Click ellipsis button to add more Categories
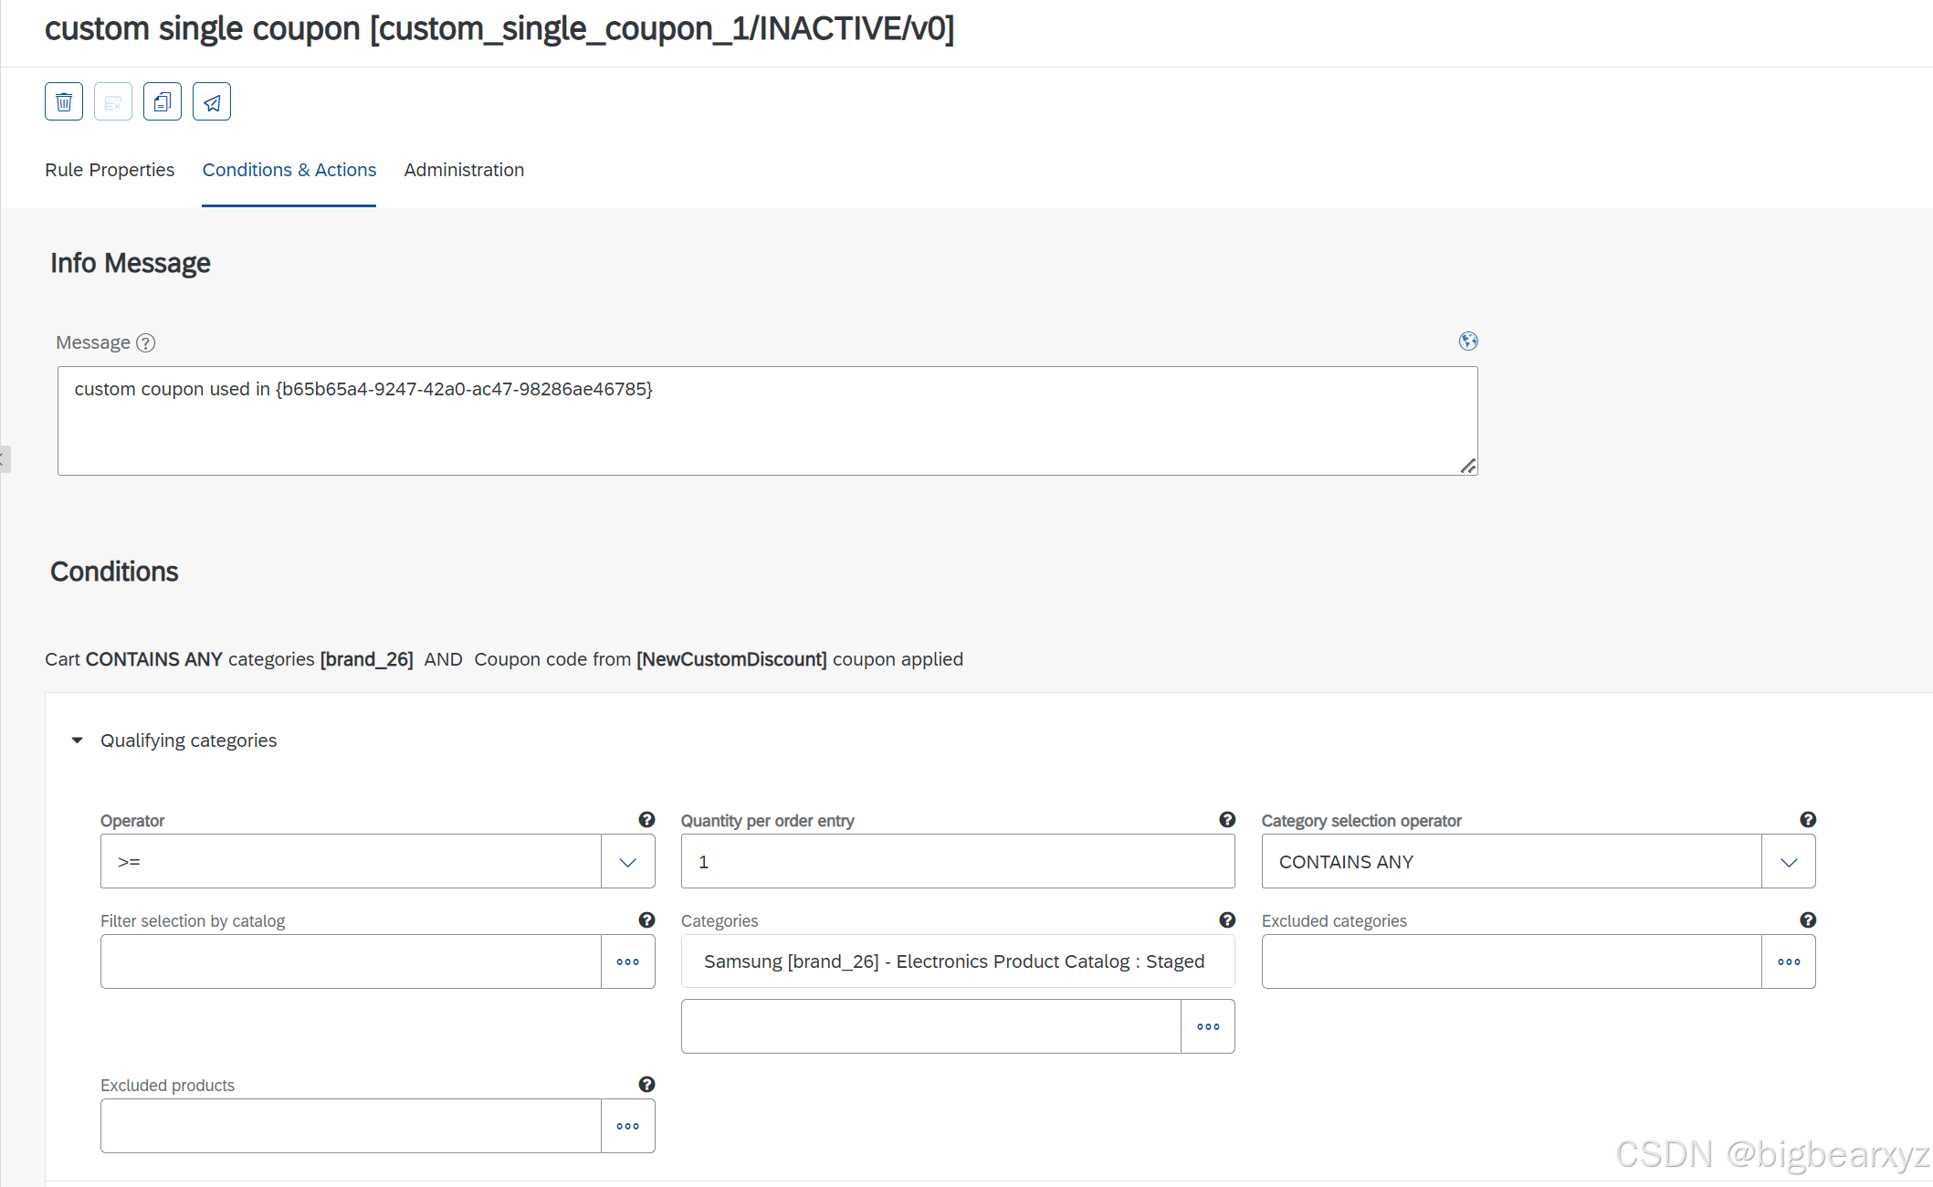The image size is (1933, 1187). point(1207,1026)
